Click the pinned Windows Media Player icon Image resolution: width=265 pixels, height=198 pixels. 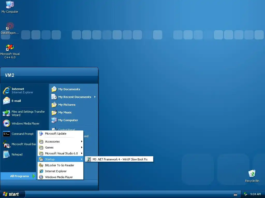point(6,123)
